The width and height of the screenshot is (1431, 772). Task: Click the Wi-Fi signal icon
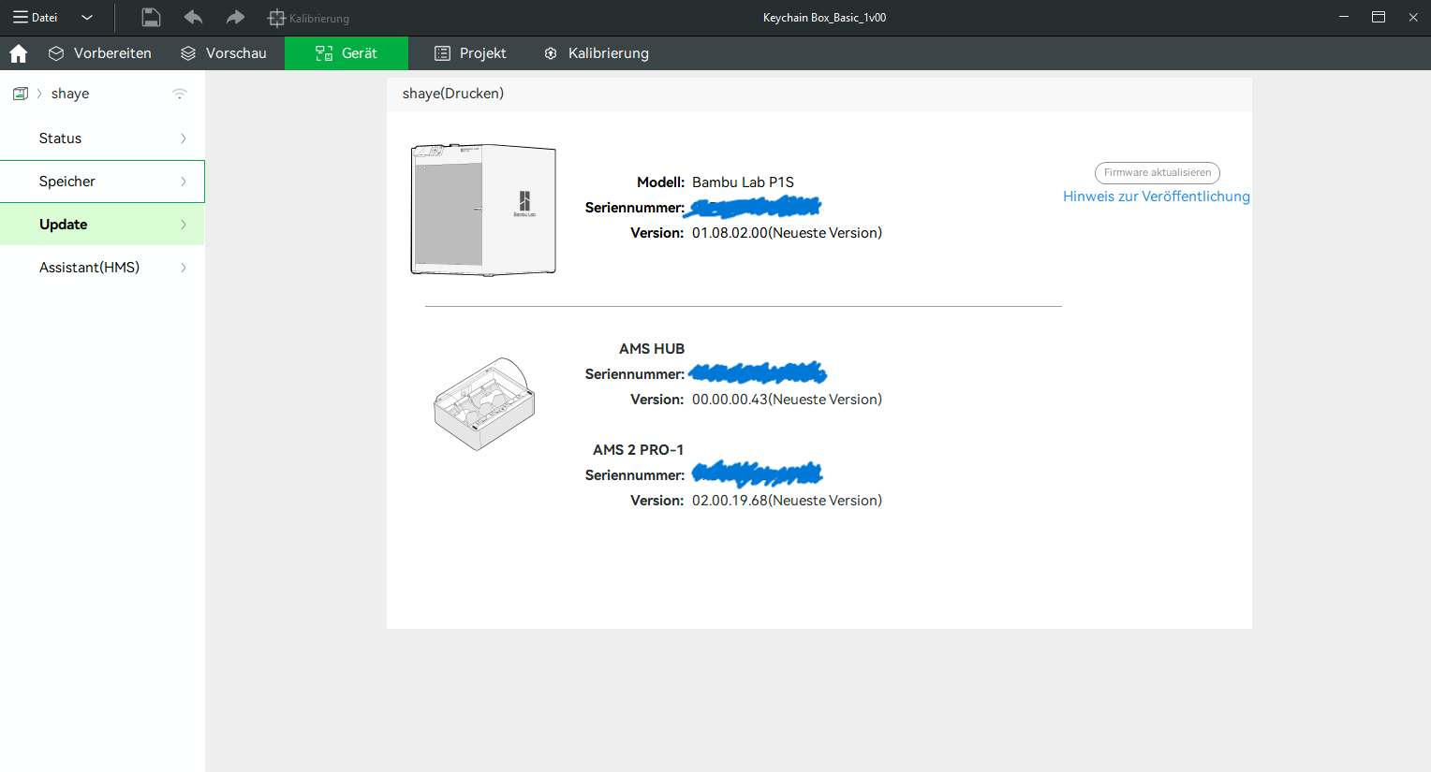pyautogui.click(x=180, y=94)
